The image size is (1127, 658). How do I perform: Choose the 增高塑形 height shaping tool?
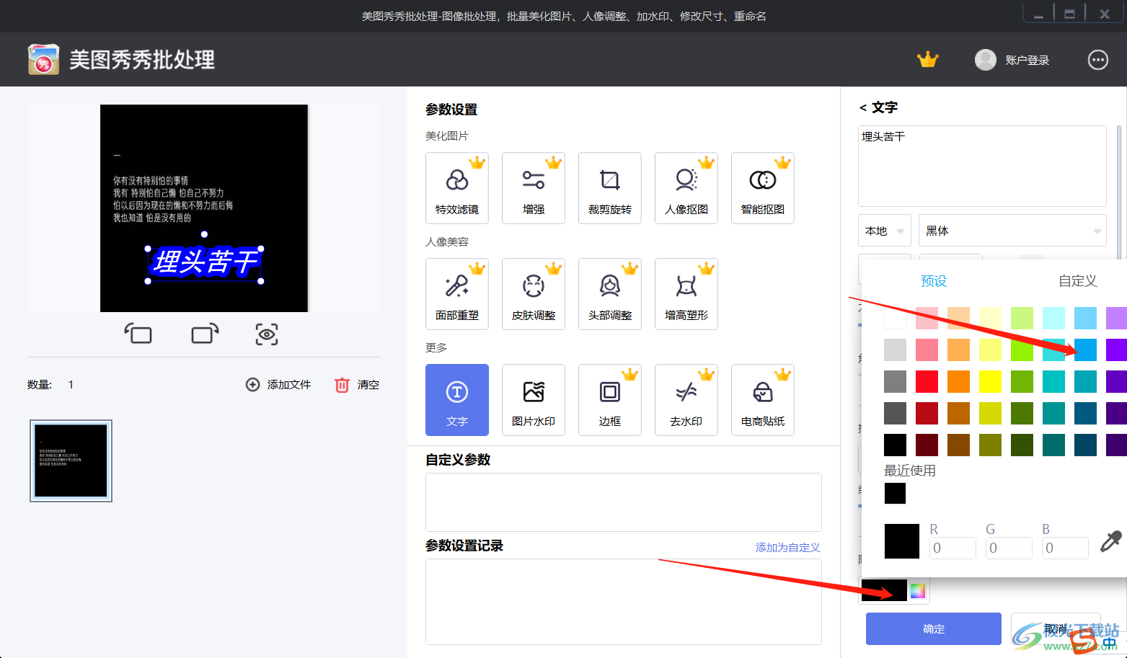686,294
